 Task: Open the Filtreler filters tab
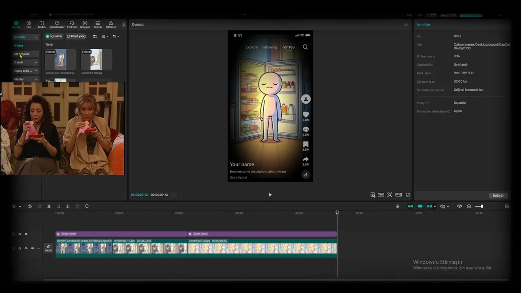tap(111, 24)
